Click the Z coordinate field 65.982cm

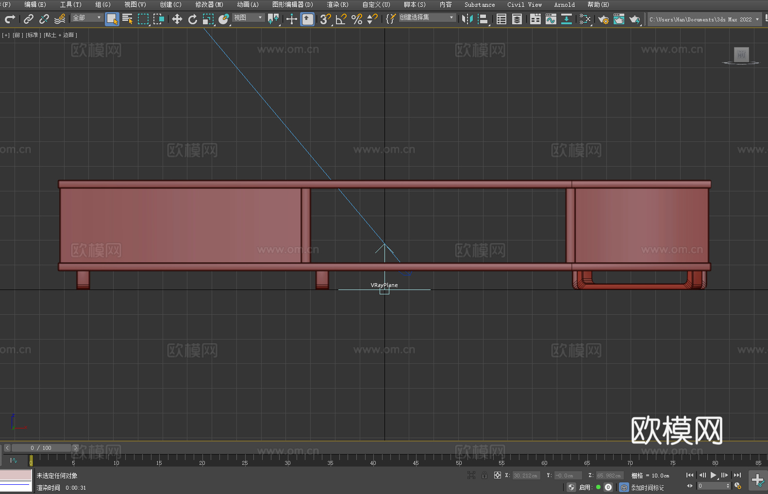[609, 476]
